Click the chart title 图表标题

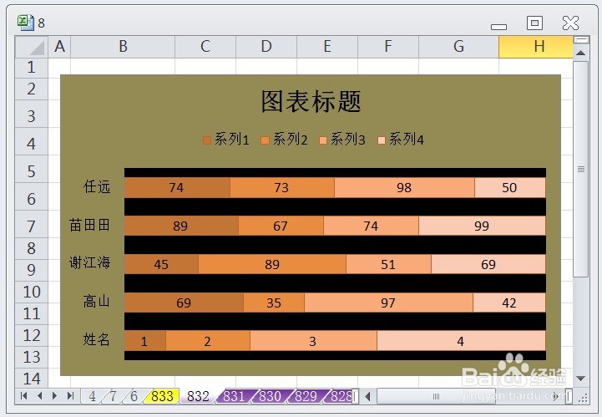pyautogui.click(x=311, y=101)
